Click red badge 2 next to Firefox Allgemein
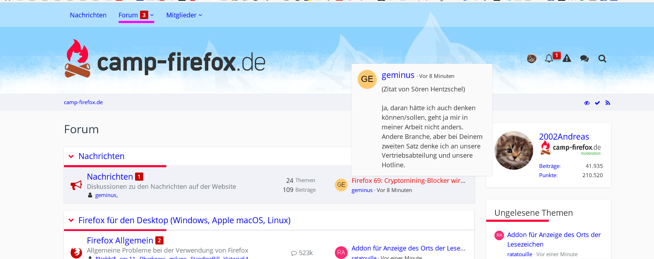The width and height of the screenshot is (654, 259). click(160, 240)
